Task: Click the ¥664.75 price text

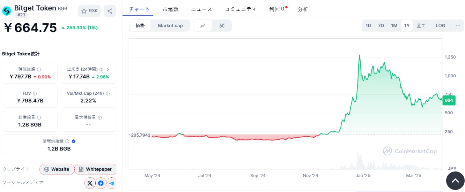Action: point(30,28)
